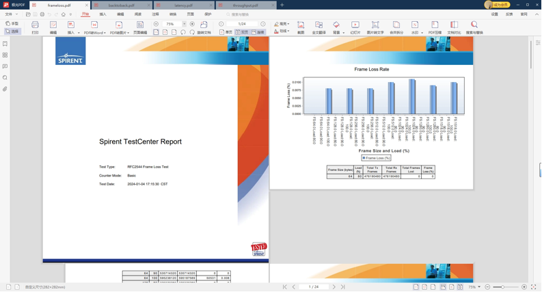
Task: Open the 75% zoom dropdown in ribbon
Action: point(185,24)
